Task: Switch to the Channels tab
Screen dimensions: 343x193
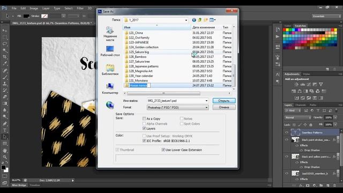Action: [x=300, y=105]
